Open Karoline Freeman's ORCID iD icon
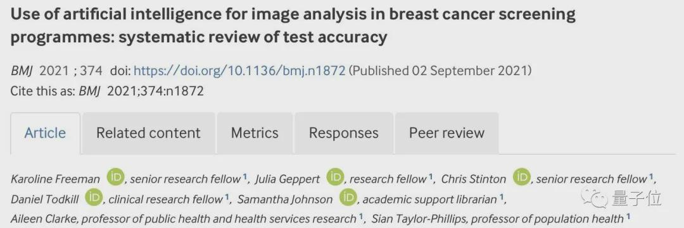Image resolution: width=684 pixels, height=228 pixels. [116, 177]
